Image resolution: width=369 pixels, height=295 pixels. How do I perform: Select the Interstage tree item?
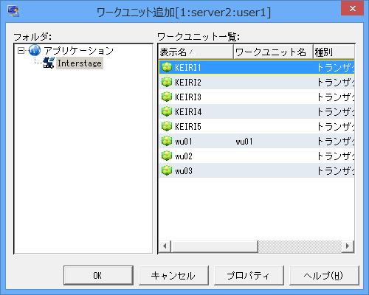point(80,63)
